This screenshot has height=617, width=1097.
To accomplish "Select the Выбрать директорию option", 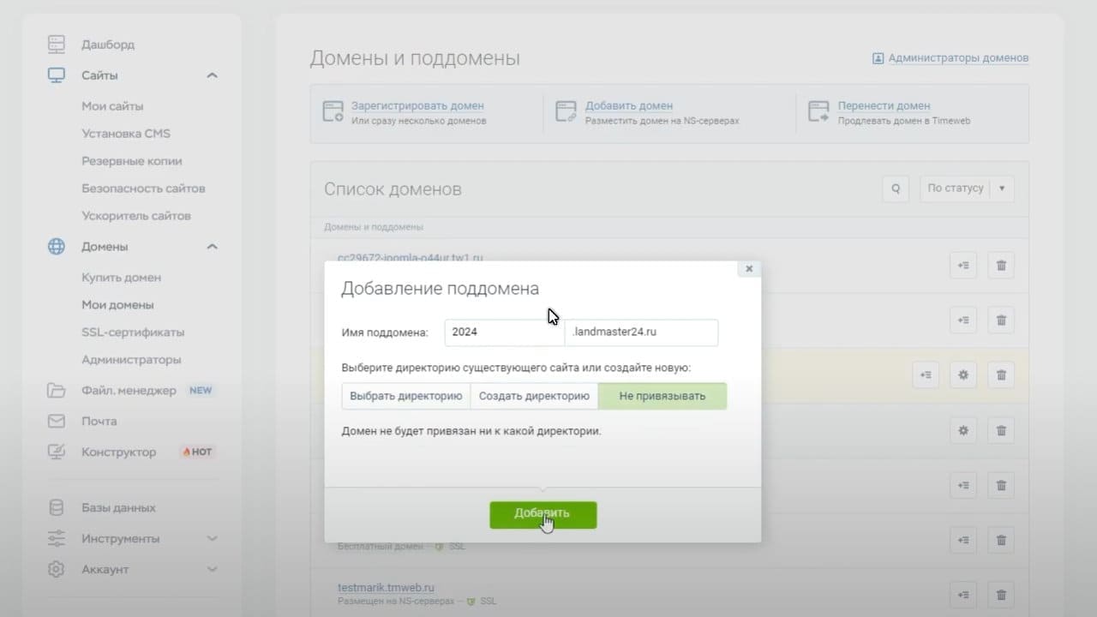I will click(406, 396).
